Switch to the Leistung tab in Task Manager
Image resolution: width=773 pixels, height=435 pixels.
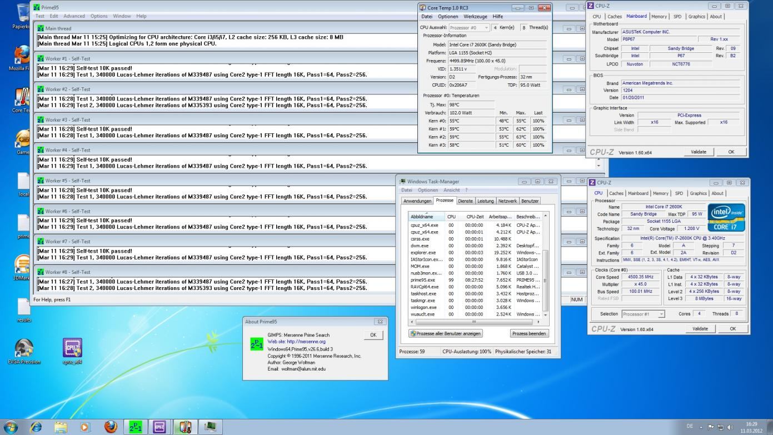click(485, 201)
